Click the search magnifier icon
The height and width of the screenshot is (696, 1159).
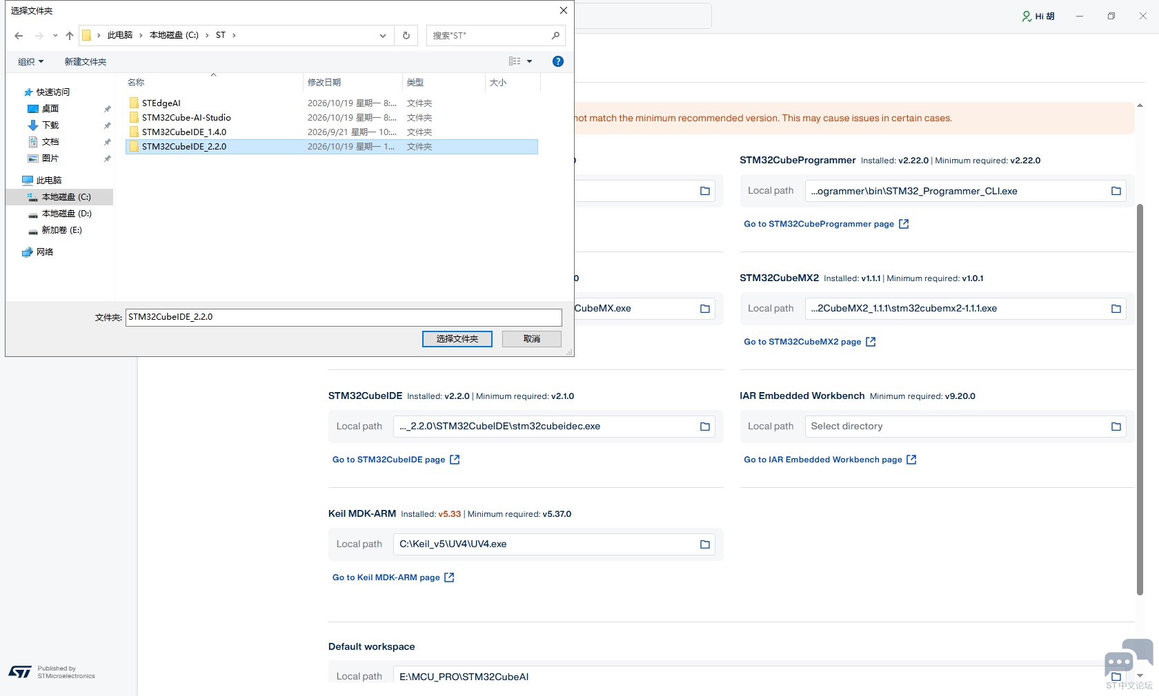(555, 36)
